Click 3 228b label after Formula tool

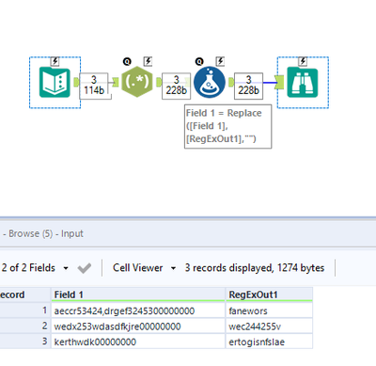(248, 86)
